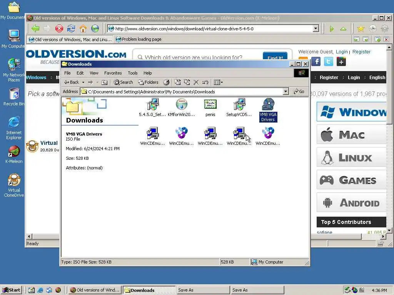Open the View menu in Downloads window

click(94, 73)
